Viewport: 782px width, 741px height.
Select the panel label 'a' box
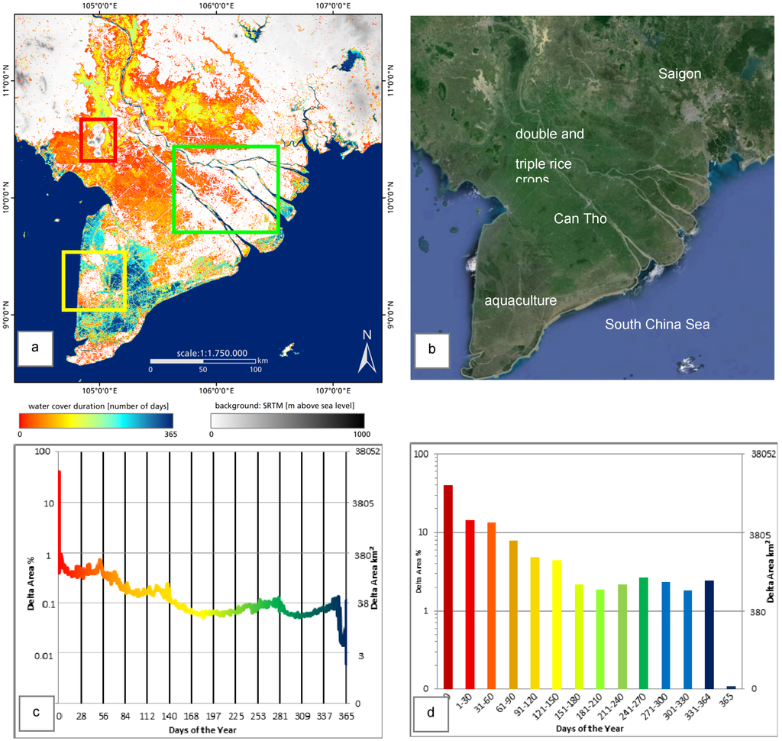pyautogui.click(x=35, y=348)
